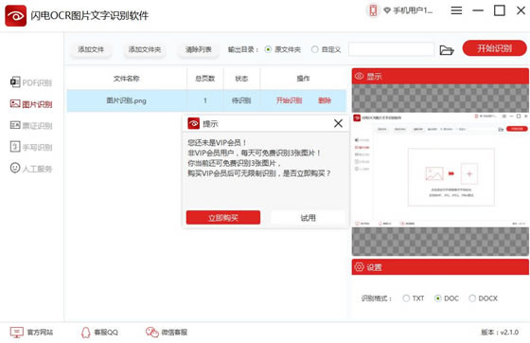This screenshot has width=530, height=343.
Task: Switch to 图片识别 mode
Action: tap(31, 104)
